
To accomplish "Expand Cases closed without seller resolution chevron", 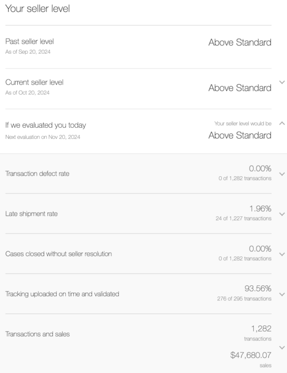I will coord(281,254).
